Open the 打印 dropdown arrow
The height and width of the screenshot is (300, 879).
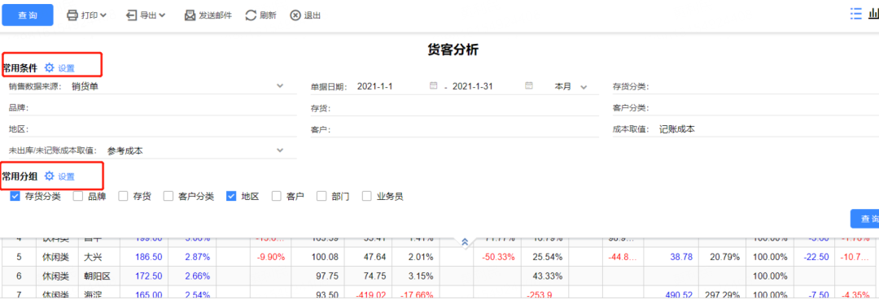click(103, 15)
